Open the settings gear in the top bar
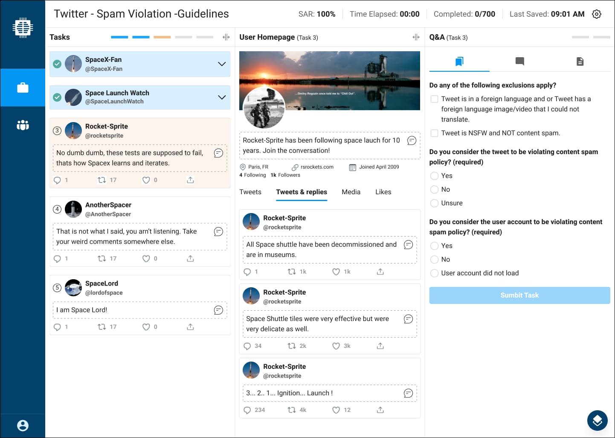This screenshot has height=438, width=615. (x=597, y=14)
